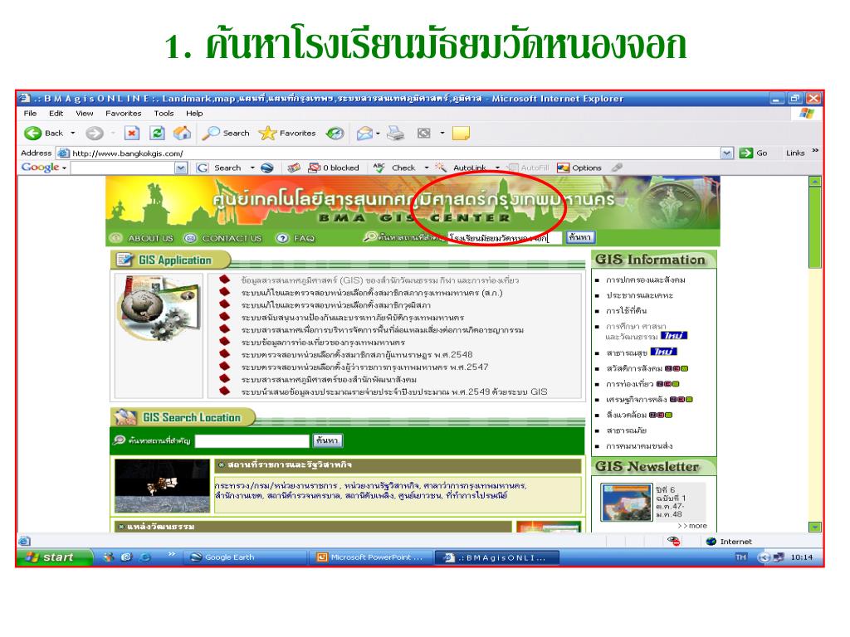Open the link ending พ.ศ.2547
This screenshot has height=637, width=850.
pyautogui.click(x=365, y=367)
